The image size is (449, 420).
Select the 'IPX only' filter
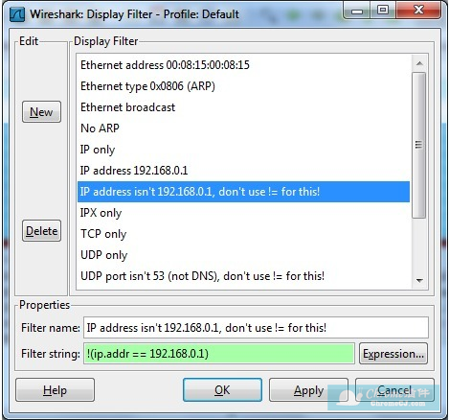pos(243,213)
